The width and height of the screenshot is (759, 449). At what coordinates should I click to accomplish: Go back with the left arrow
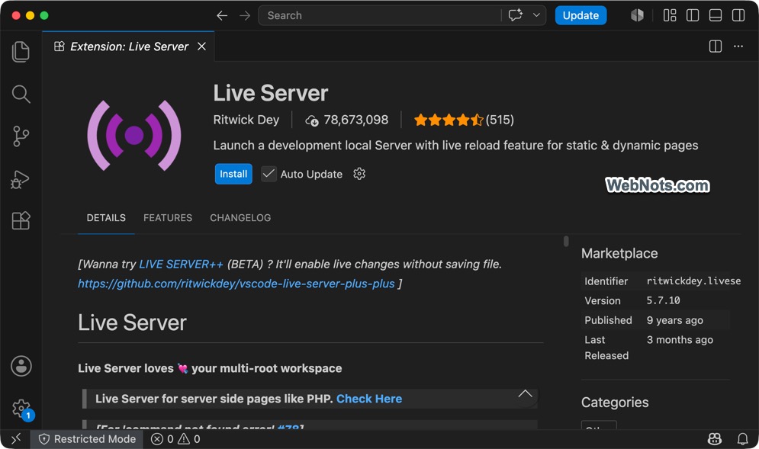pyautogui.click(x=222, y=15)
